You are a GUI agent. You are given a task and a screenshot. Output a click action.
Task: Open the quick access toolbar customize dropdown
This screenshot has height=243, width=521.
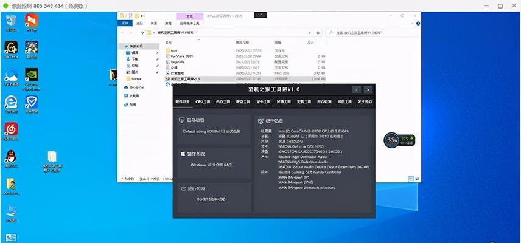142,16
